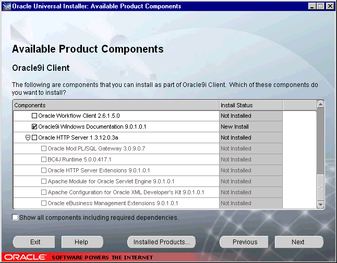This screenshot has height=263, width=337.
Task: Open the Installed Products dialog
Action: coord(161,242)
